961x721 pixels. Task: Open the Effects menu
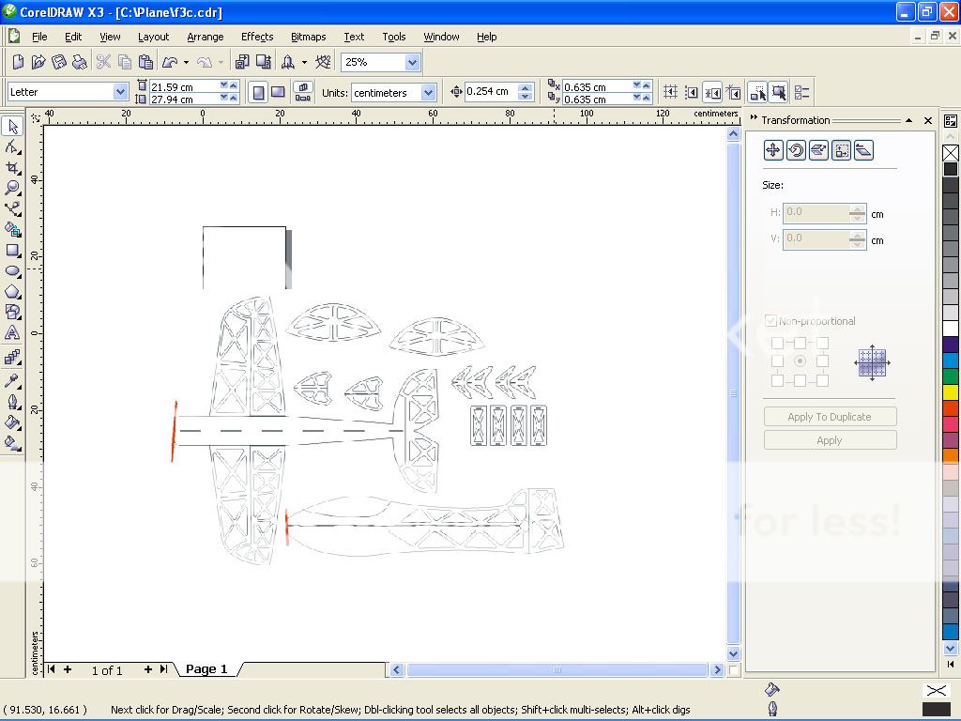[256, 37]
